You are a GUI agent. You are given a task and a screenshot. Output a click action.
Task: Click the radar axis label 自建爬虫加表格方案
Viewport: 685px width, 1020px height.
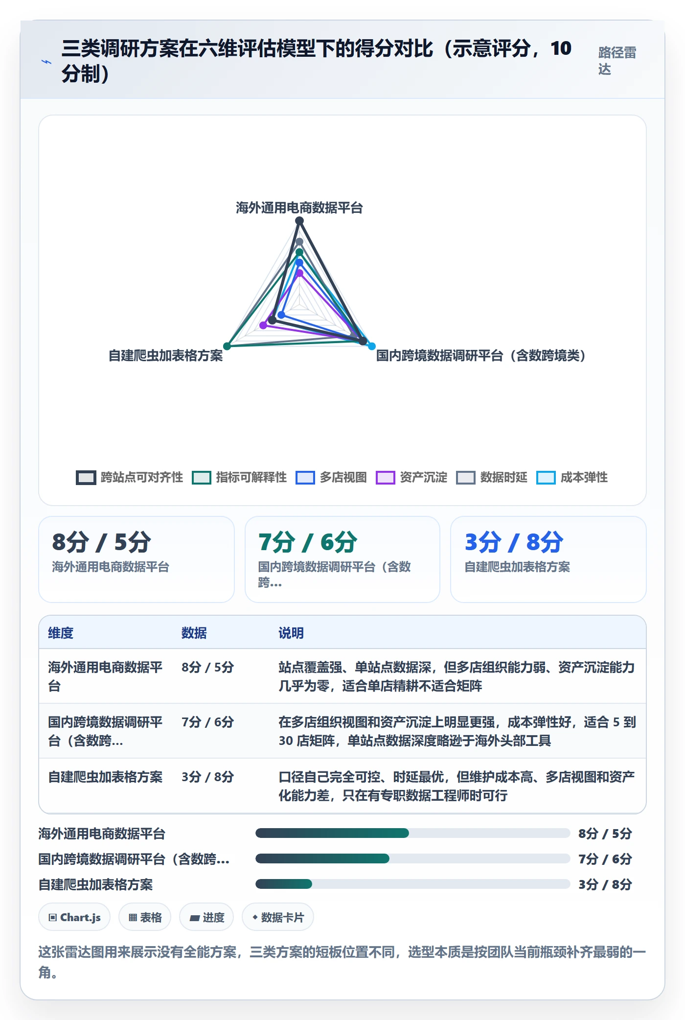(x=166, y=355)
